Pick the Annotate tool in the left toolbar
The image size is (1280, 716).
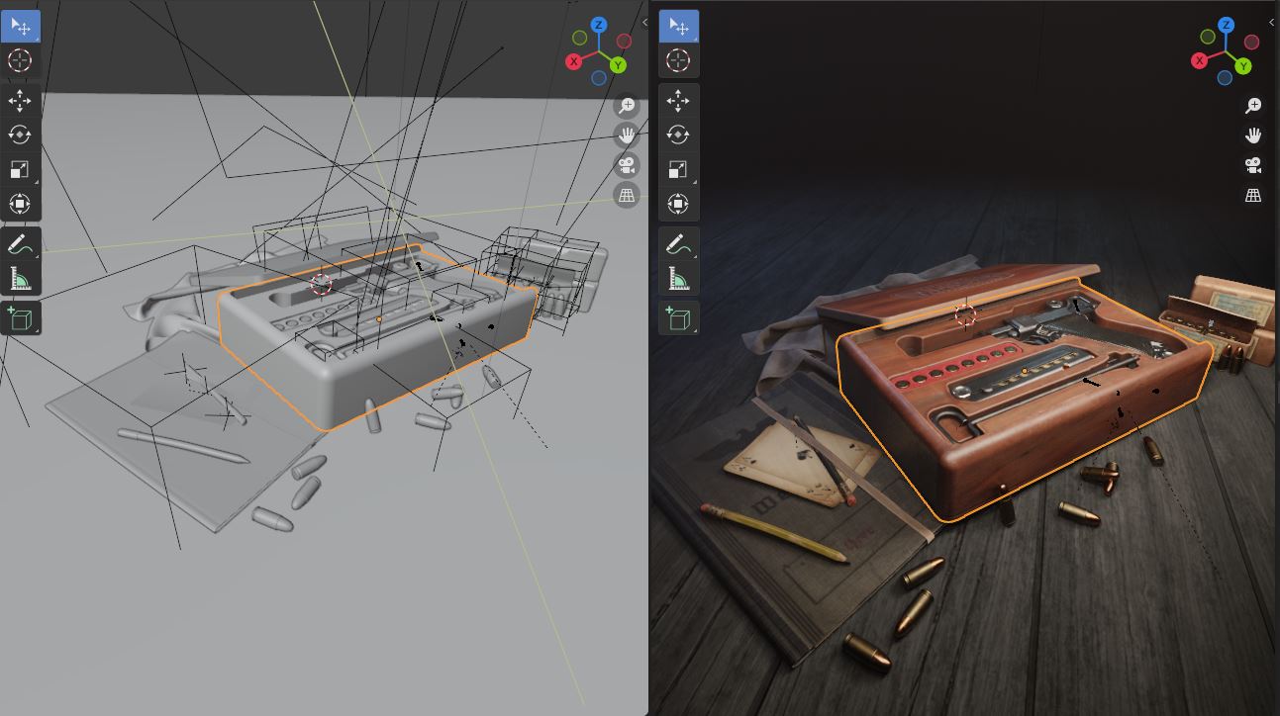coord(20,243)
